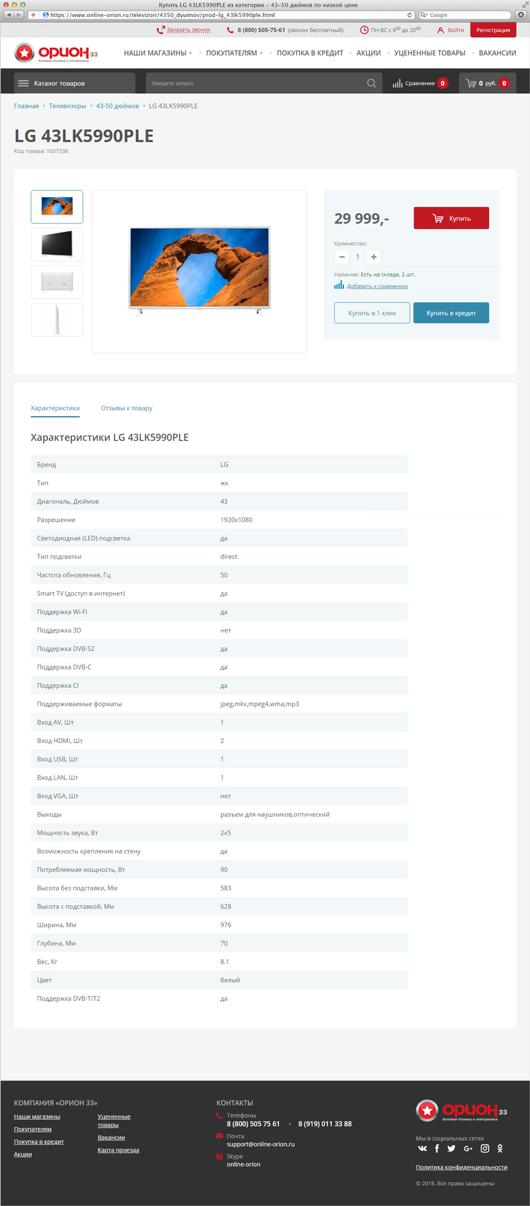Image resolution: width=530 pixels, height=1206 pixels.
Task: Click the red Купить button
Action: click(x=451, y=218)
